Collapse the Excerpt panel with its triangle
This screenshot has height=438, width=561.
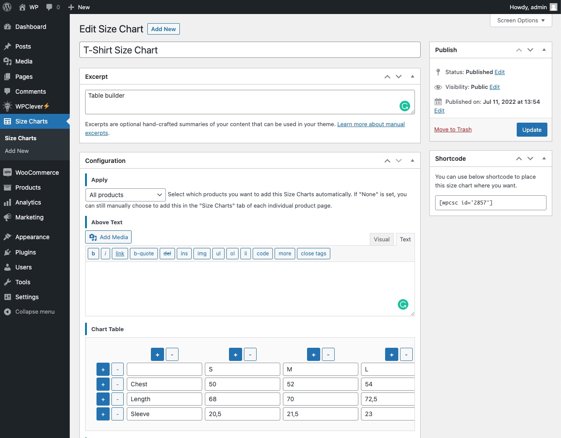pos(412,77)
